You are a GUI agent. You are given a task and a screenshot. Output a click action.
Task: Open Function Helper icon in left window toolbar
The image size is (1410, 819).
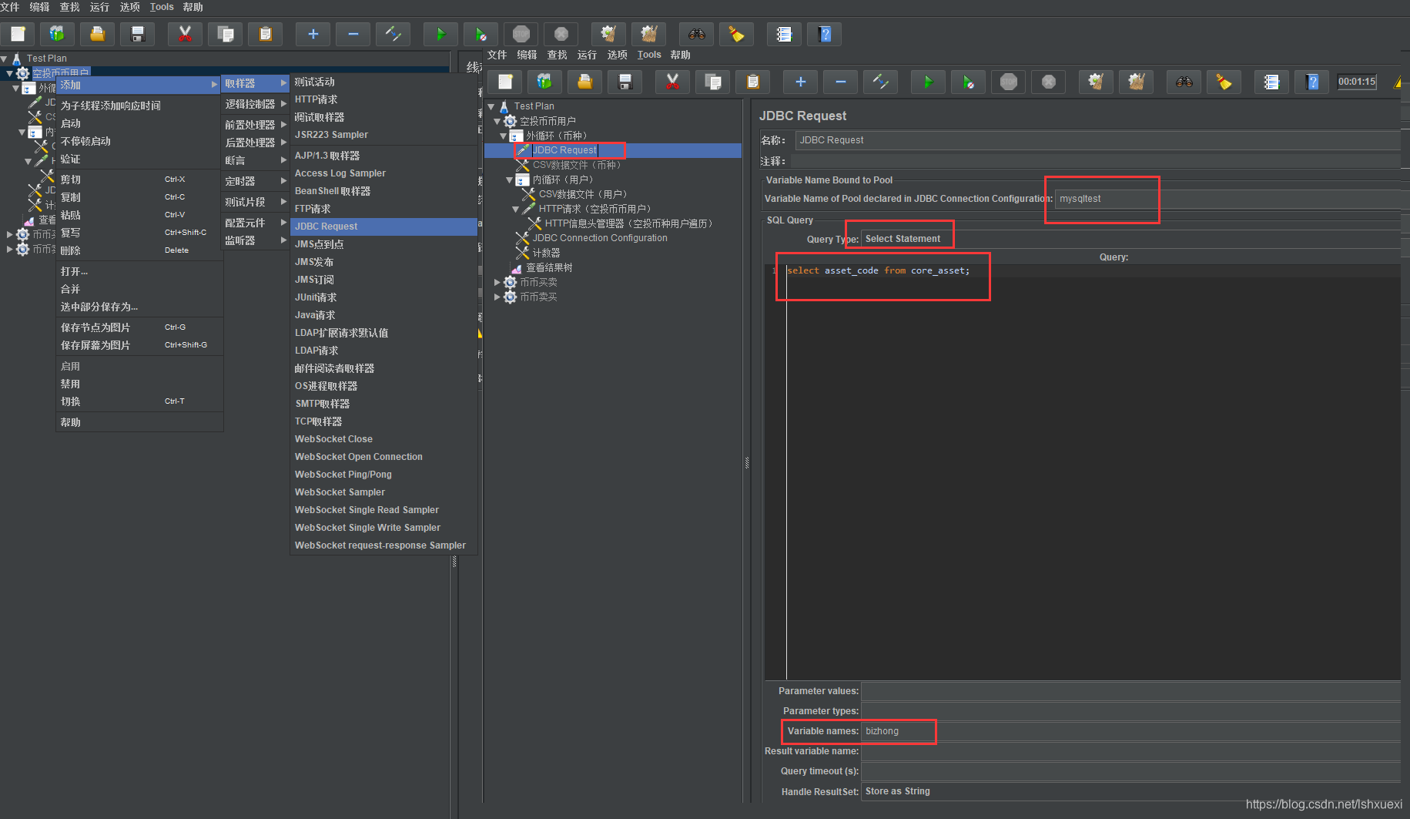pyautogui.click(x=785, y=34)
